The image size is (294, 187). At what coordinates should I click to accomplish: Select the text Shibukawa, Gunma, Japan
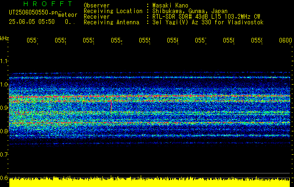coord(190,11)
